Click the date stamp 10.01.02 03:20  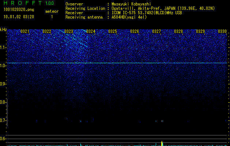19,17
